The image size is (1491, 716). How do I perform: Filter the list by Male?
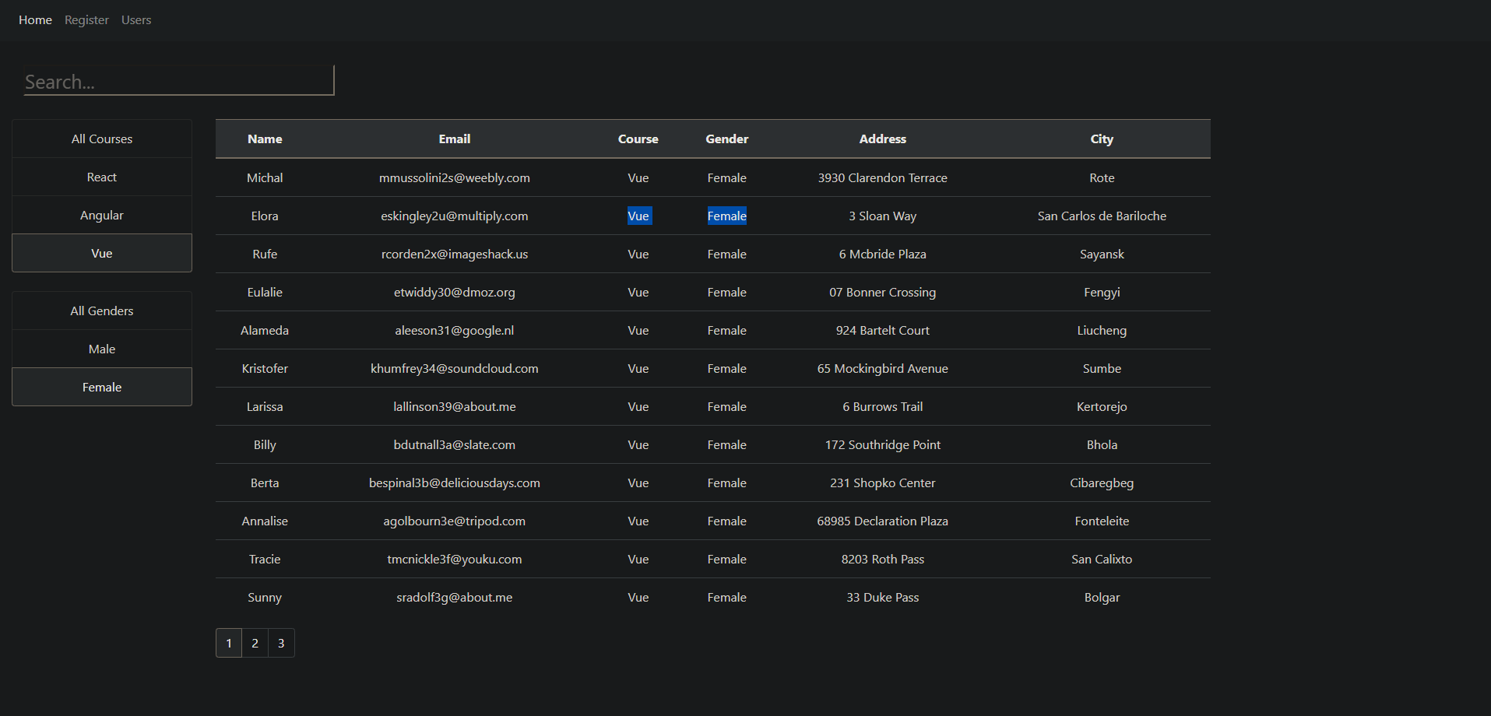102,349
